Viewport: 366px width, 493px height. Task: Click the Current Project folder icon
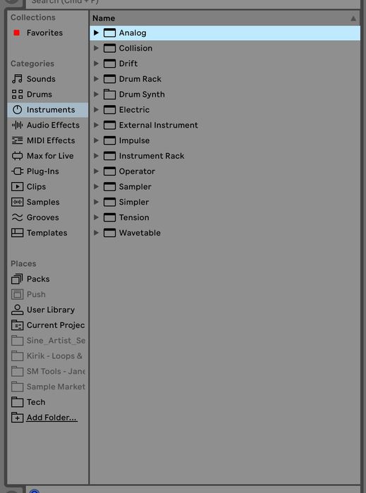(18, 325)
